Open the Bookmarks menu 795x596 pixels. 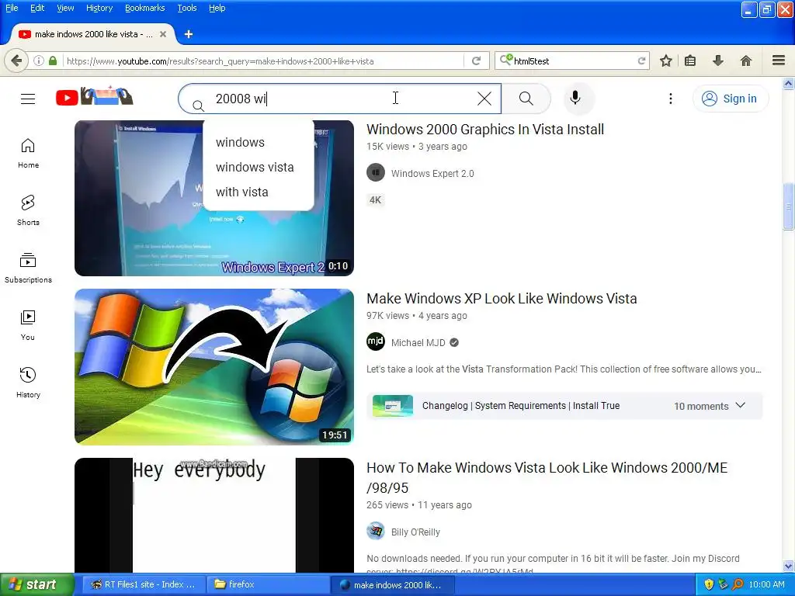point(145,8)
